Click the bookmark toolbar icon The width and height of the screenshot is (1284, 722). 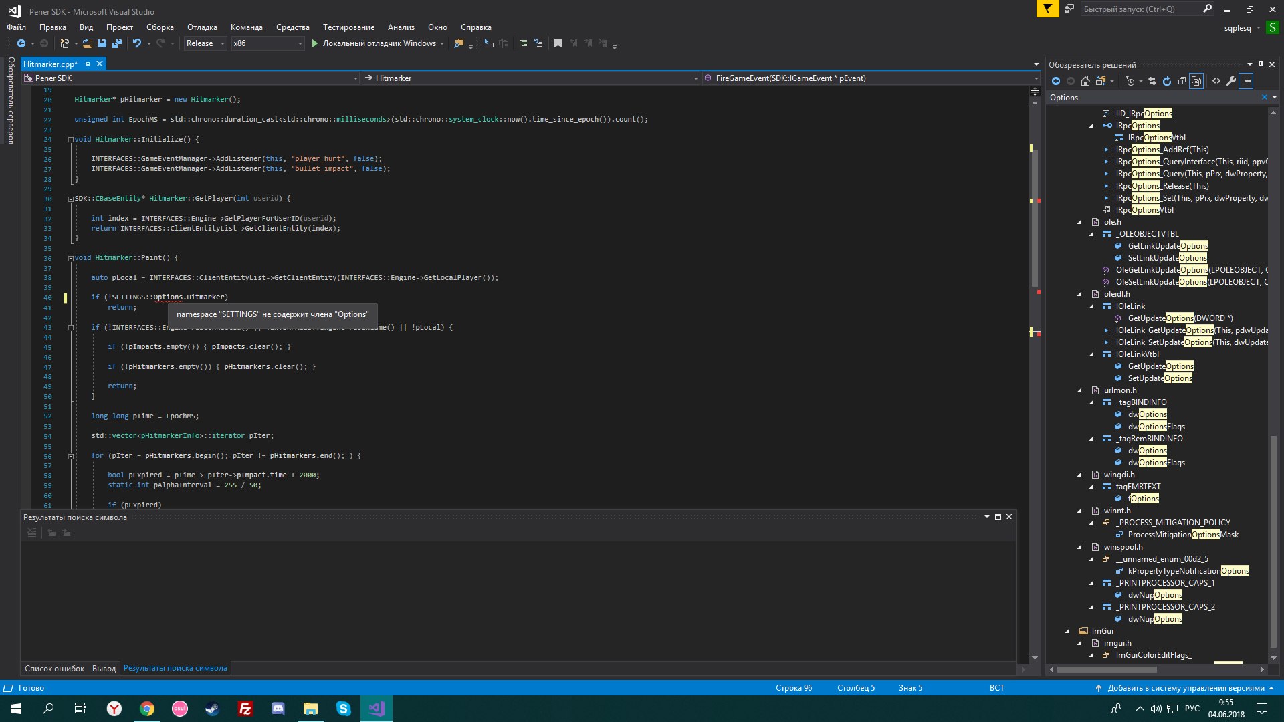[558, 43]
